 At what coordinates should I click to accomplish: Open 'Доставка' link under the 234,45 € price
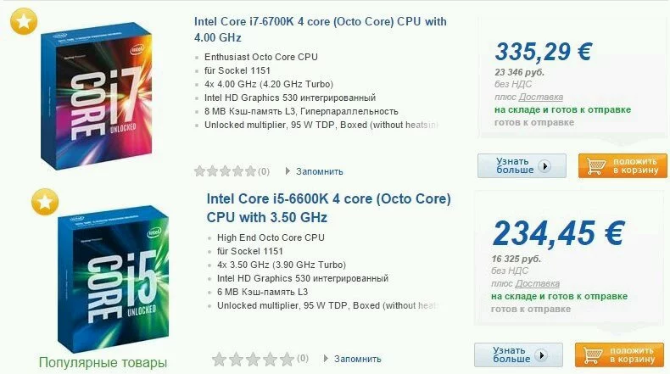click(x=537, y=283)
